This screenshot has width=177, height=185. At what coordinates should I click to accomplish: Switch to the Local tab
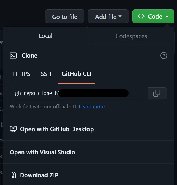(46, 36)
